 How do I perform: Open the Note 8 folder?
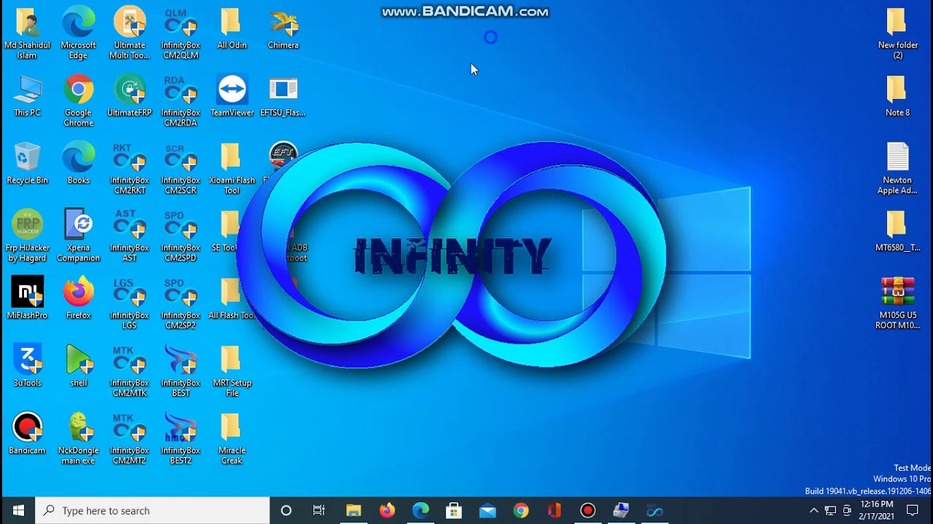[x=897, y=96]
